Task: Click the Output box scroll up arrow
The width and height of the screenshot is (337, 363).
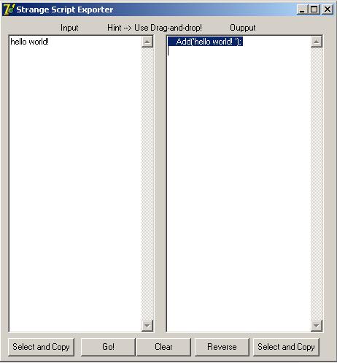Action: coord(316,42)
